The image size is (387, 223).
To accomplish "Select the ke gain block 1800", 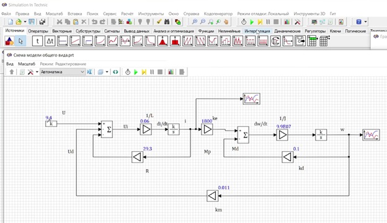I will click(x=207, y=129).
